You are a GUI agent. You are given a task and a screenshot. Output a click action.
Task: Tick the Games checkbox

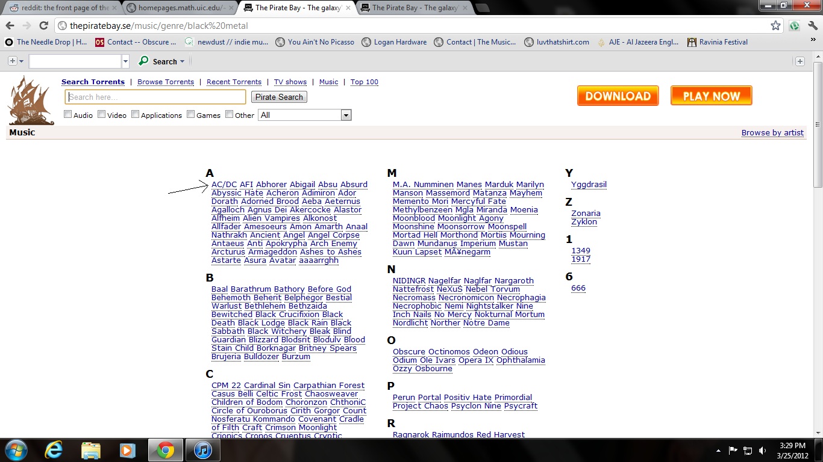[x=191, y=114]
